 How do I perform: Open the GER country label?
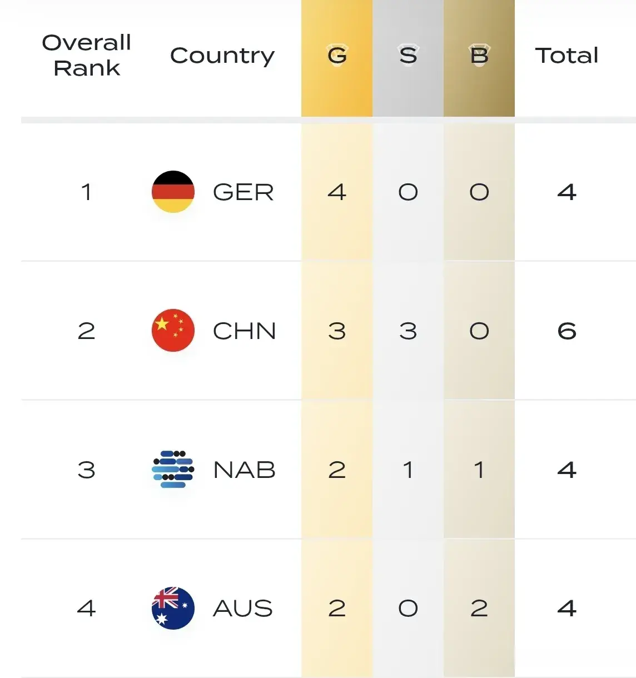244,192
